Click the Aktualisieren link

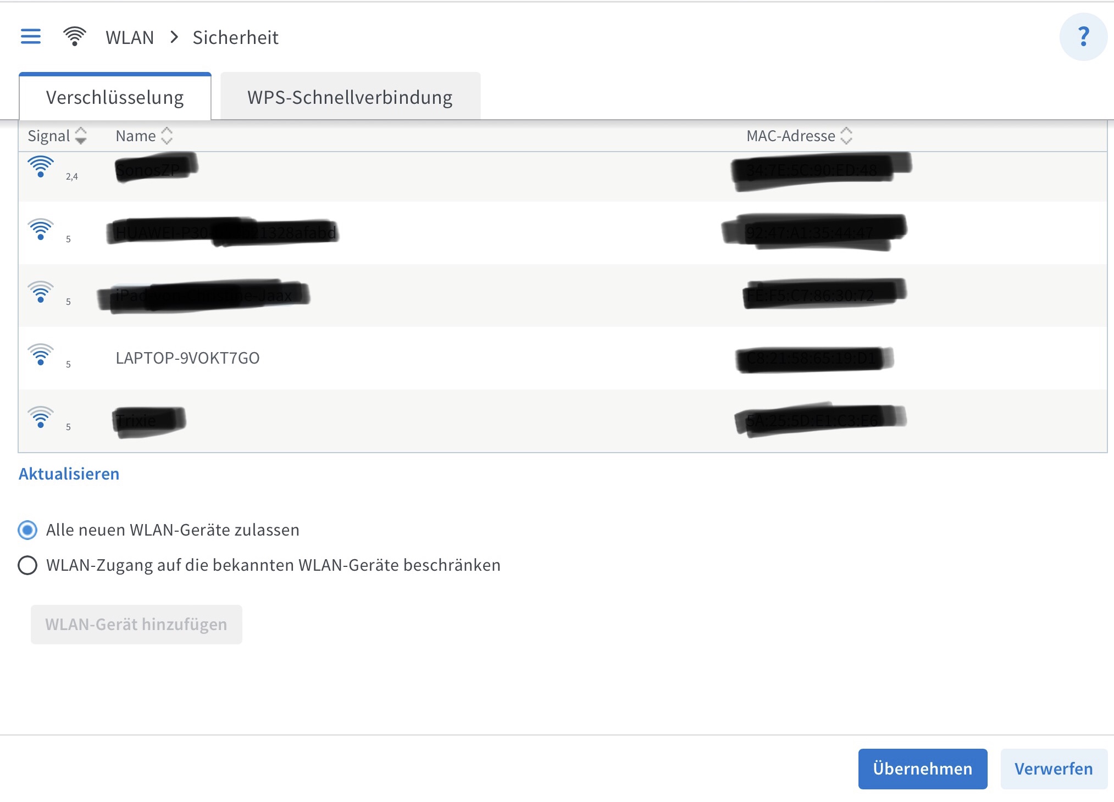point(69,474)
